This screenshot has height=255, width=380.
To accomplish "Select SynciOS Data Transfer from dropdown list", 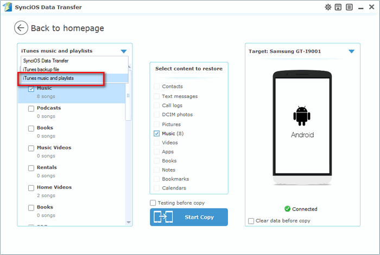I will pos(74,61).
